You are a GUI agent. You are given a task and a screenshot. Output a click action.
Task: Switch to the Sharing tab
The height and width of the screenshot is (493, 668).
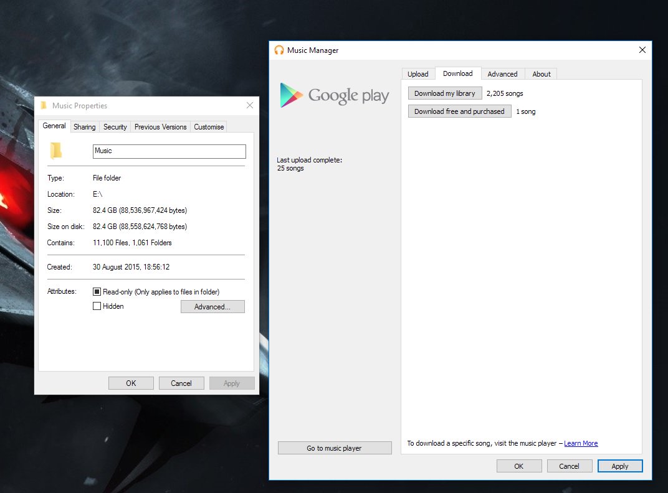[x=84, y=127]
